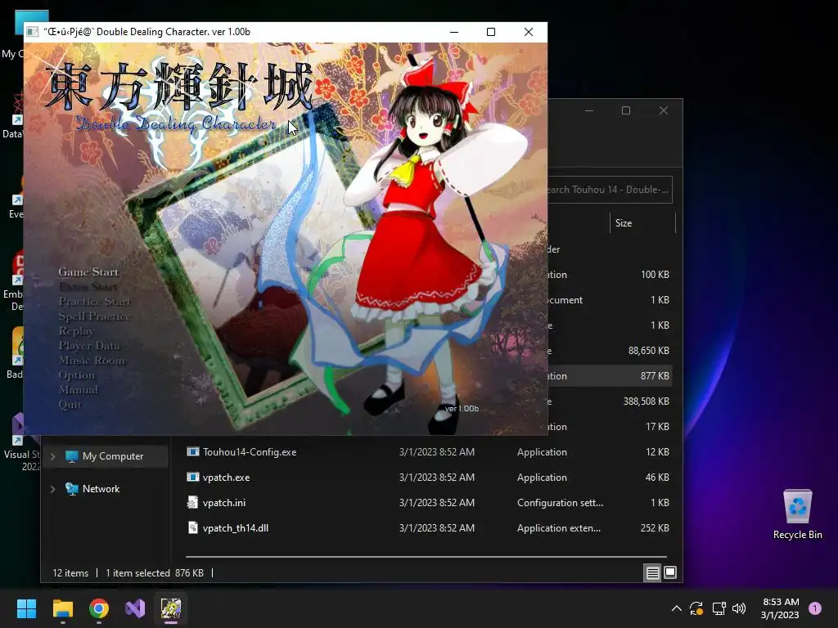This screenshot has height=628, width=838.
Task: Select Option in the game menu
Action: click(x=76, y=375)
